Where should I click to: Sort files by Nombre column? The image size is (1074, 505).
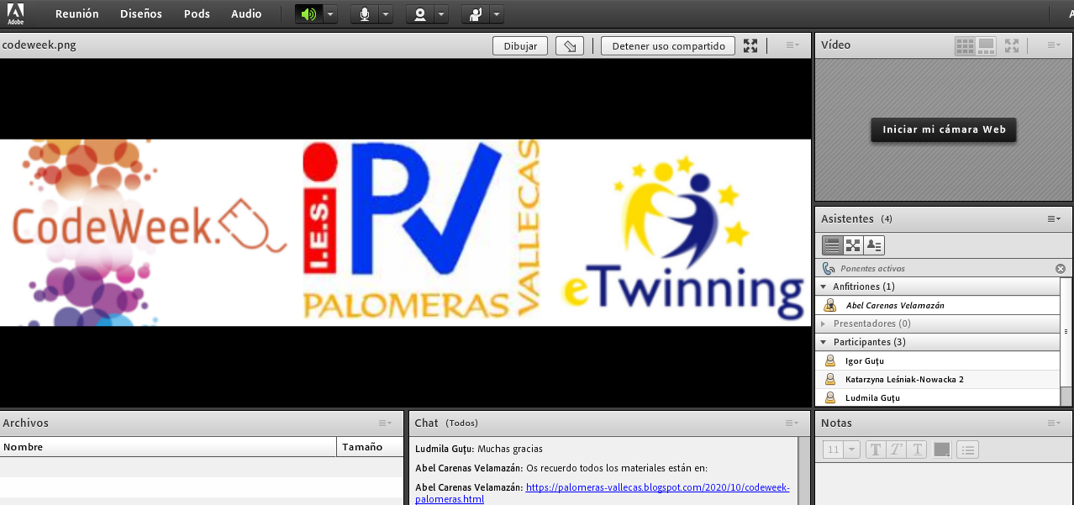point(168,447)
